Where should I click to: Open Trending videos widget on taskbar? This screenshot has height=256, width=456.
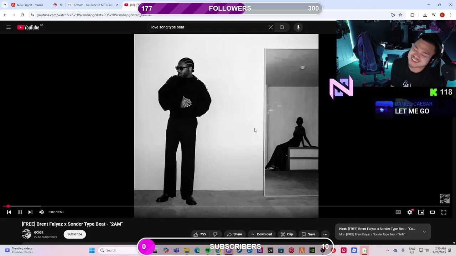click(x=20, y=250)
